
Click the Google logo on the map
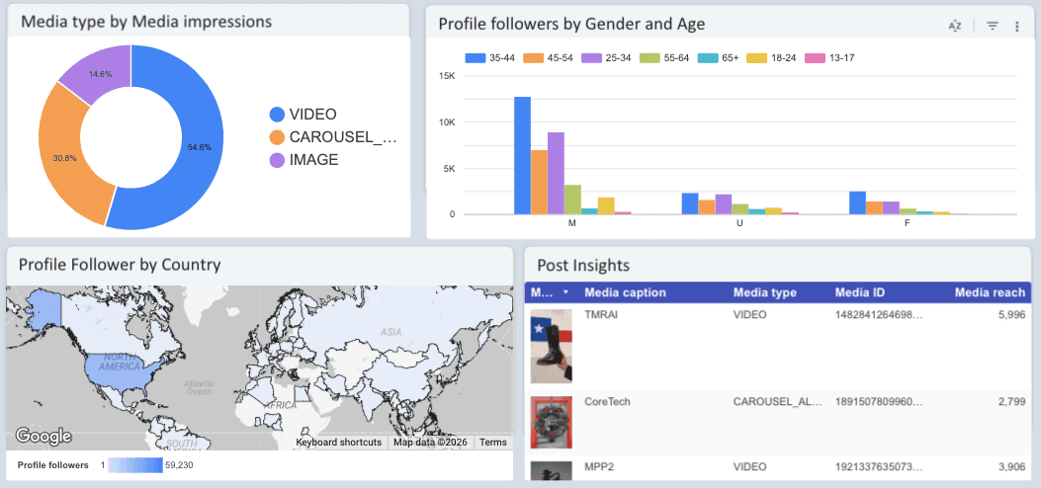(x=43, y=436)
